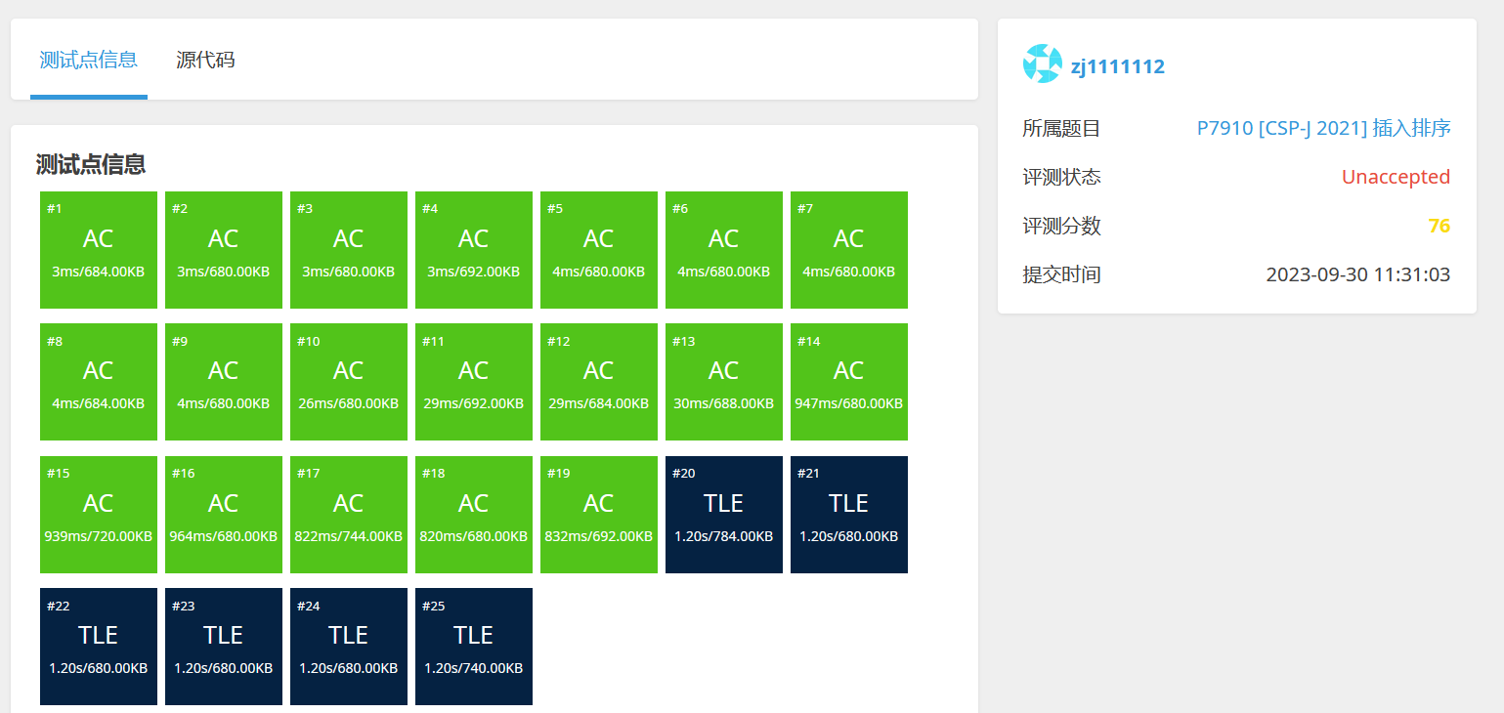Select test case #15 AC block
The image size is (1504, 713).
[99, 515]
